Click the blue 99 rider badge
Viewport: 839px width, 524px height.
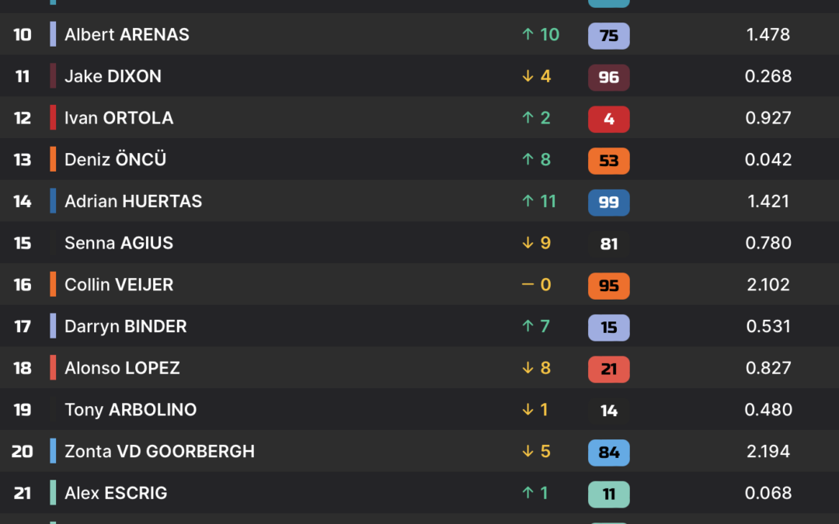(608, 202)
